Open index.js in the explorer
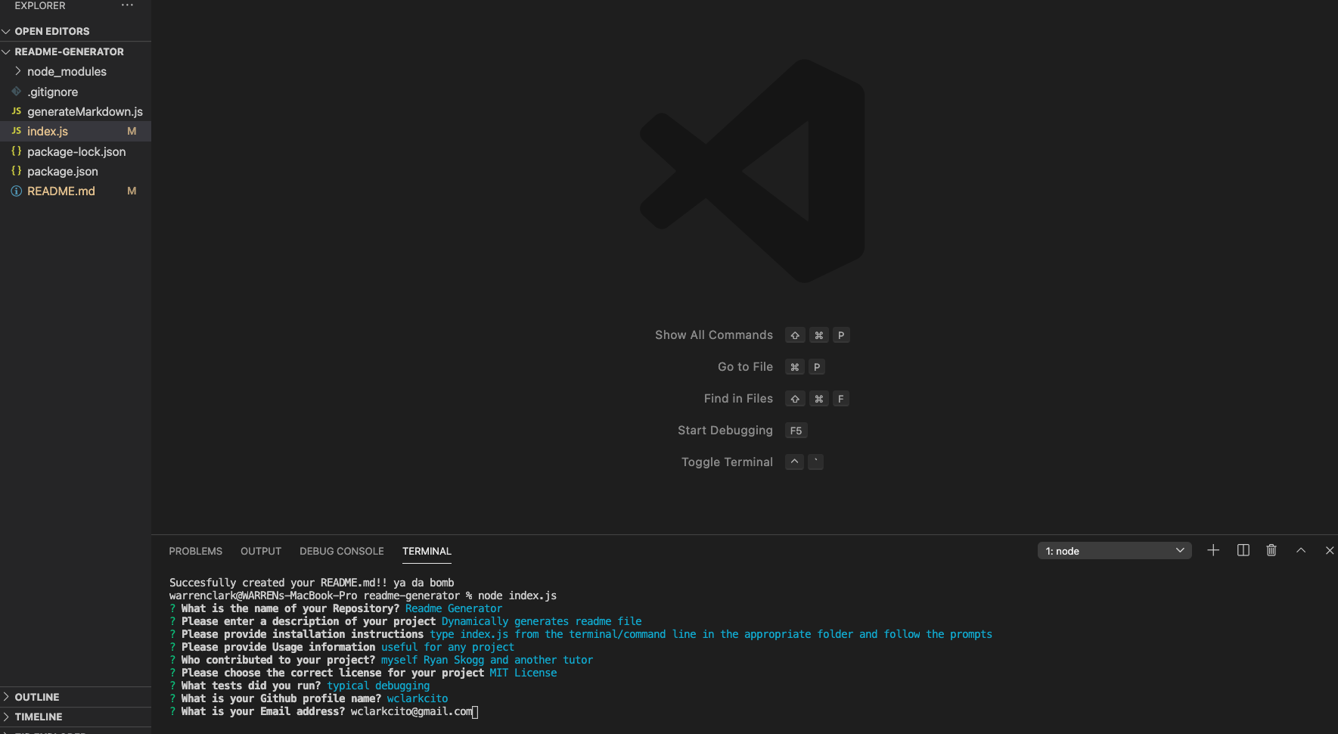 pyautogui.click(x=48, y=132)
